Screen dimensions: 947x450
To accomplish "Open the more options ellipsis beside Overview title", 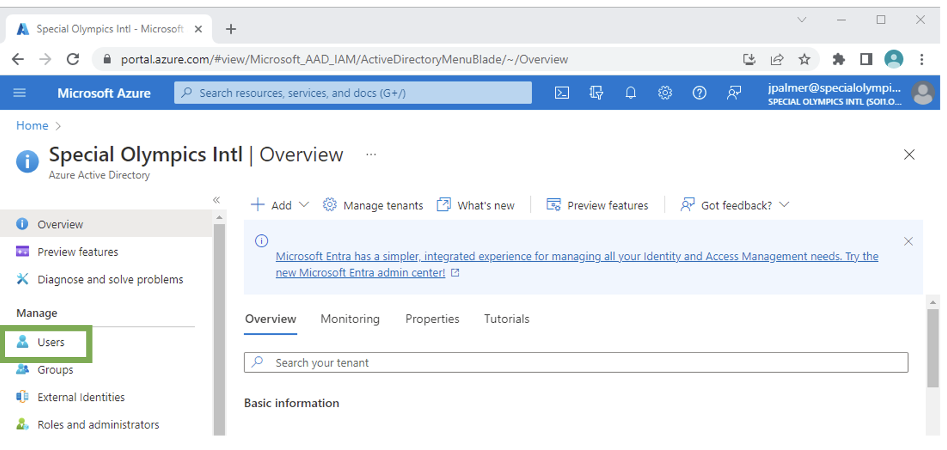I will click(x=371, y=154).
